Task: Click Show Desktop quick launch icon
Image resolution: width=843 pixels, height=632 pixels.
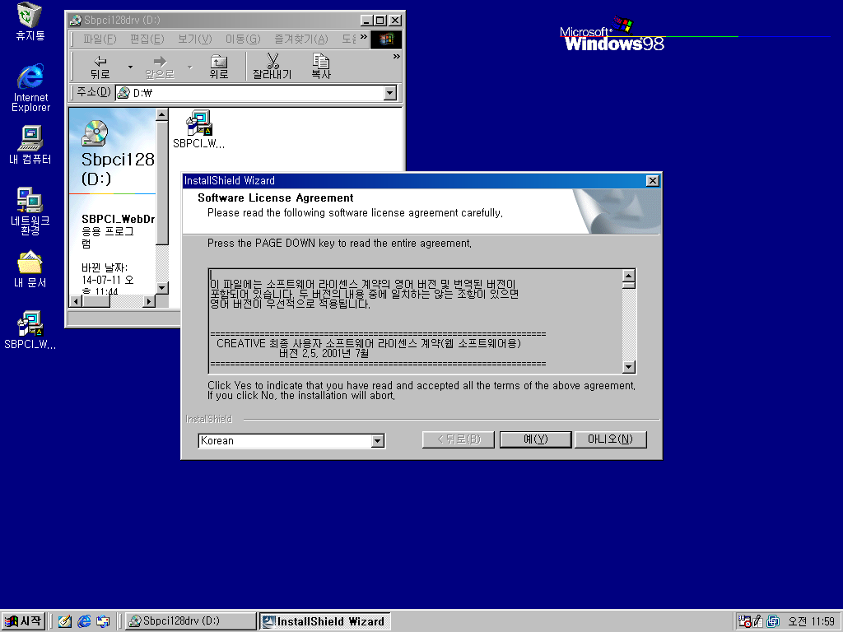Action: (65, 621)
